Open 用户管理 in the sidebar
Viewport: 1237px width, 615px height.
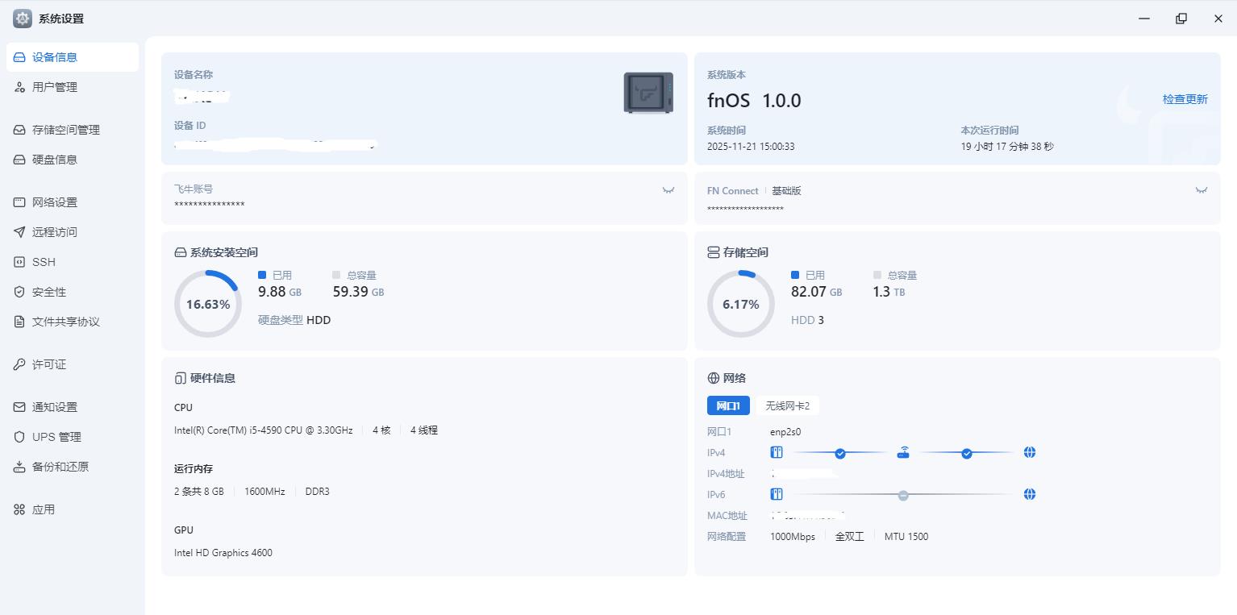pyautogui.click(x=55, y=87)
